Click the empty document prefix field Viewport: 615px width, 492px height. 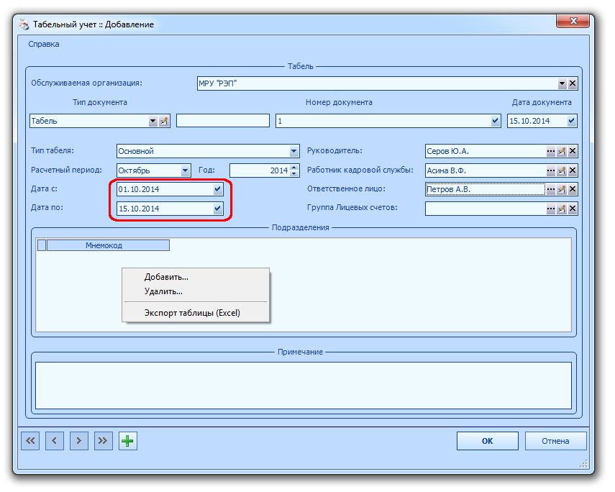click(x=223, y=121)
